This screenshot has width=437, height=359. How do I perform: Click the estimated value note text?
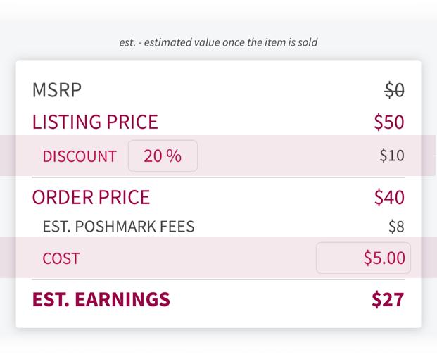218,42
